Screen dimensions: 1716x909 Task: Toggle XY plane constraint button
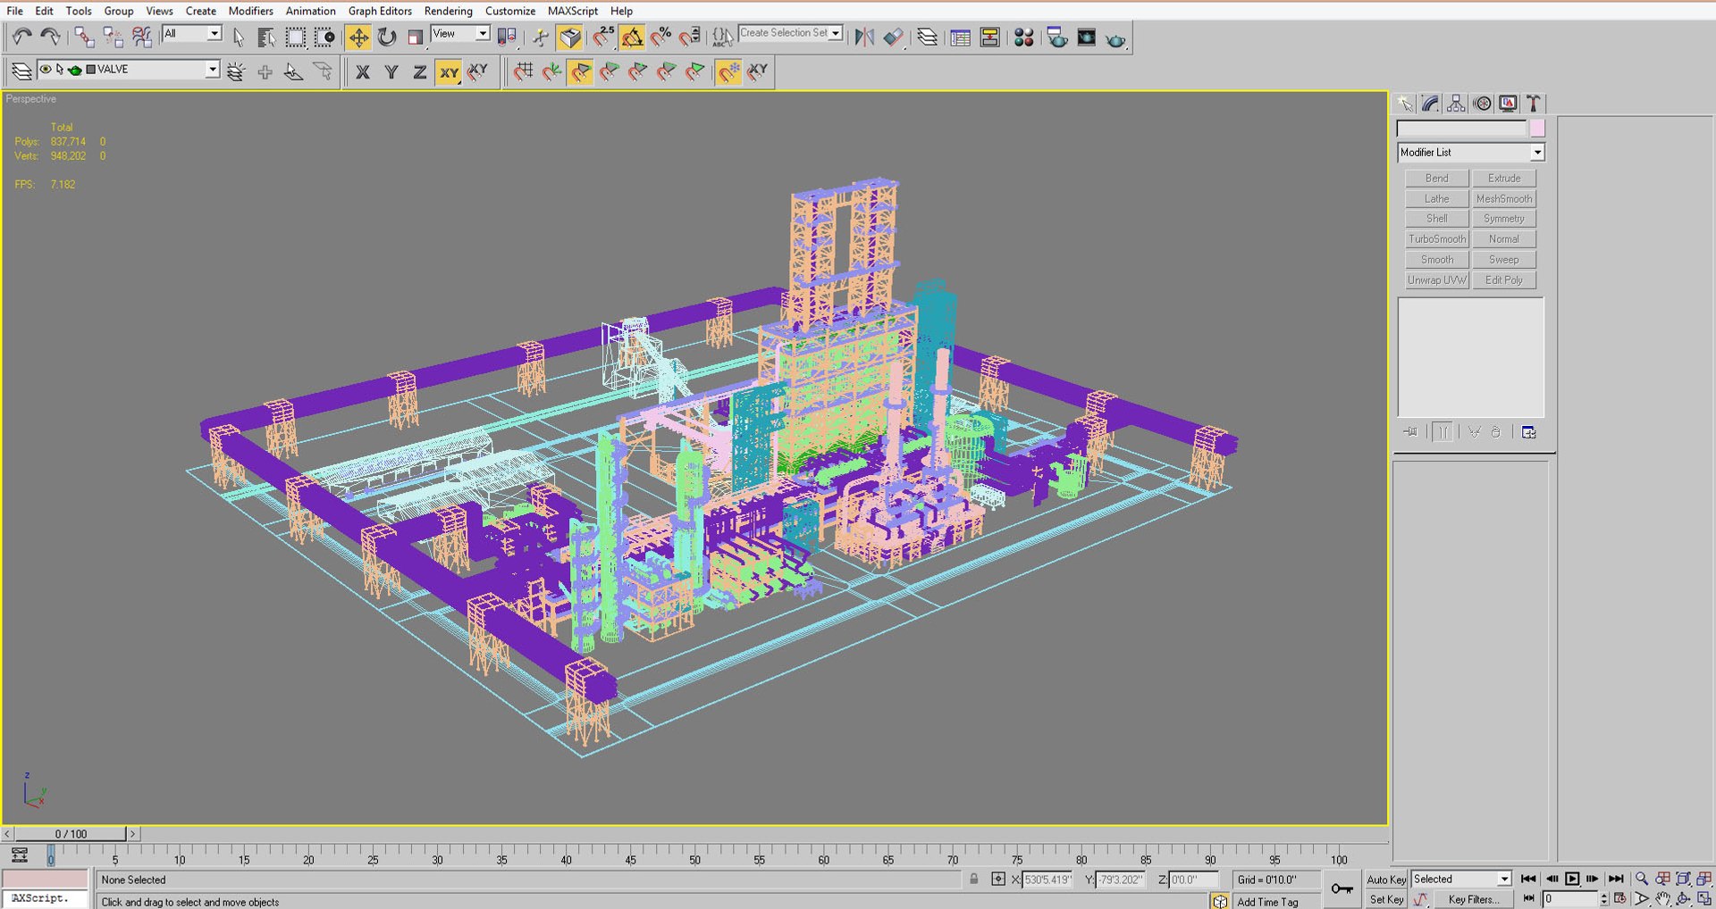click(x=449, y=72)
